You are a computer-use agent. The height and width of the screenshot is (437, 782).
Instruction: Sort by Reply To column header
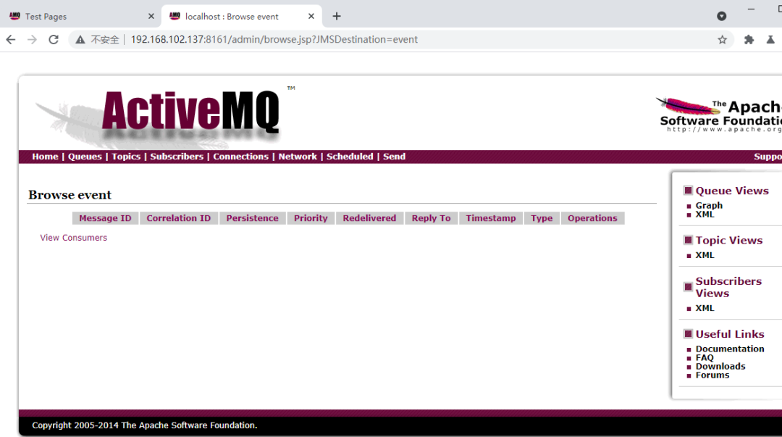(432, 218)
